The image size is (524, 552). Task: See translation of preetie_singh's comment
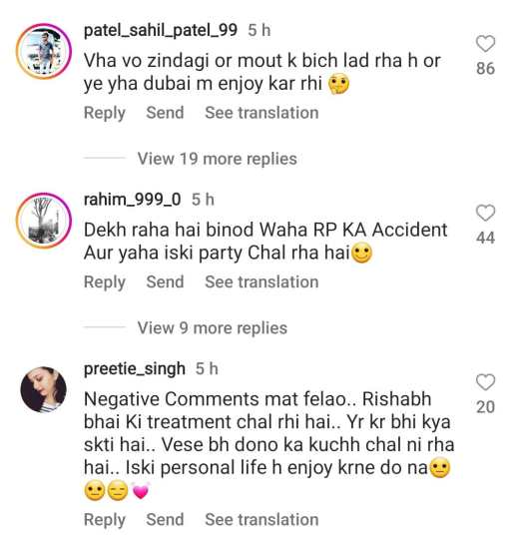(262, 519)
